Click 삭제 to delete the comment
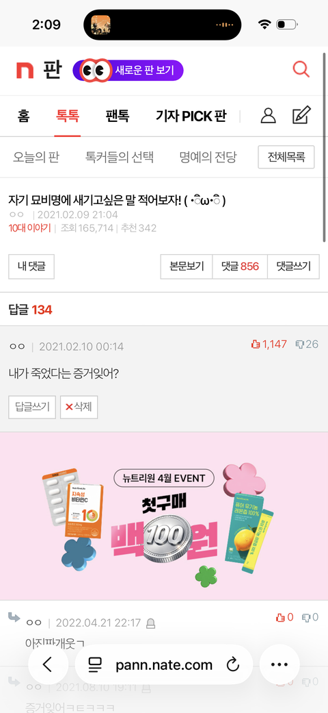The width and height of the screenshot is (328, 713). (x=79, y=407)
